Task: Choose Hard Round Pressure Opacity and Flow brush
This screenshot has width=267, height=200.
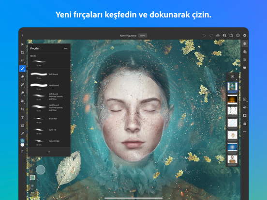Action: pos(49,108)
